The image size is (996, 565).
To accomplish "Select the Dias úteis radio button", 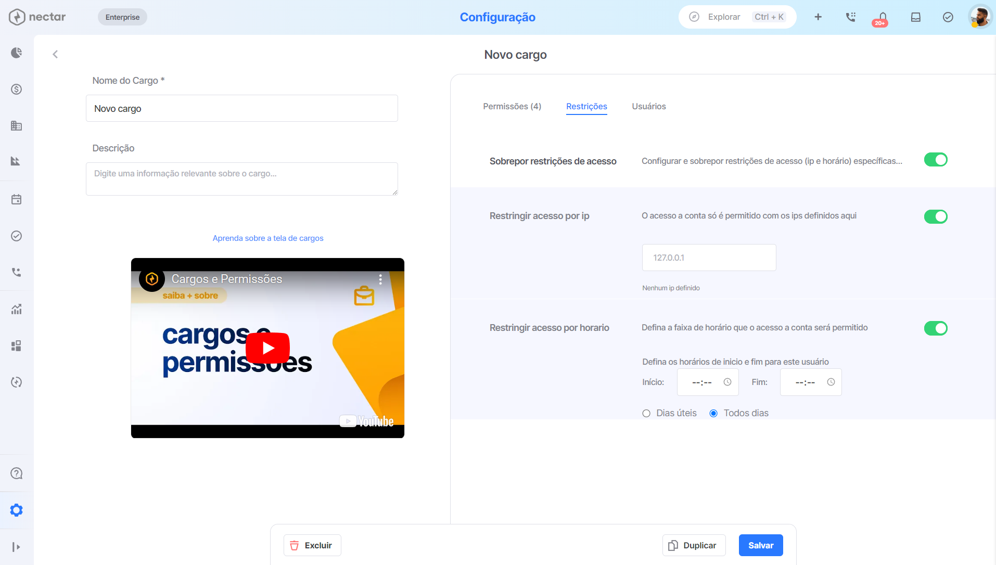I will pos(646,414).
